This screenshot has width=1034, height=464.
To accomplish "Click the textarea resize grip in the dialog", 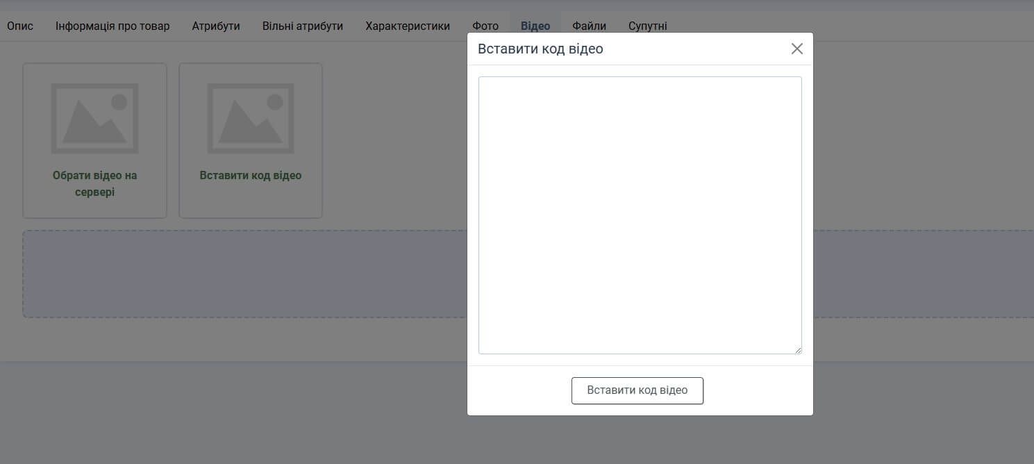I will [798, 350].
